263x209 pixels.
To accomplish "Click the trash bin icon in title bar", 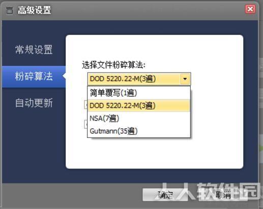I will pos(10,11).
